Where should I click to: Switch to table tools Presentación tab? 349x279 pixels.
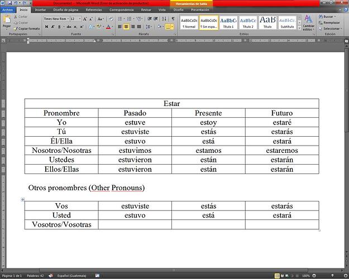coord(200,10)
